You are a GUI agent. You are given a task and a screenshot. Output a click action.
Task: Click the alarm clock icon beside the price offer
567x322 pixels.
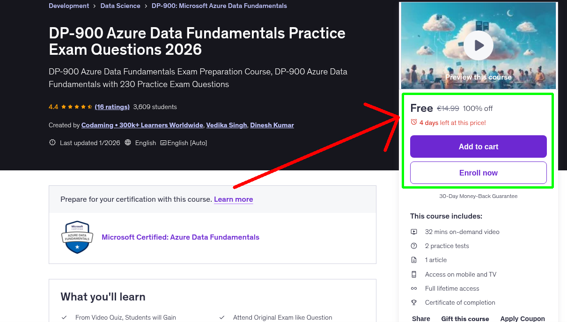click(x=413, y=122)
